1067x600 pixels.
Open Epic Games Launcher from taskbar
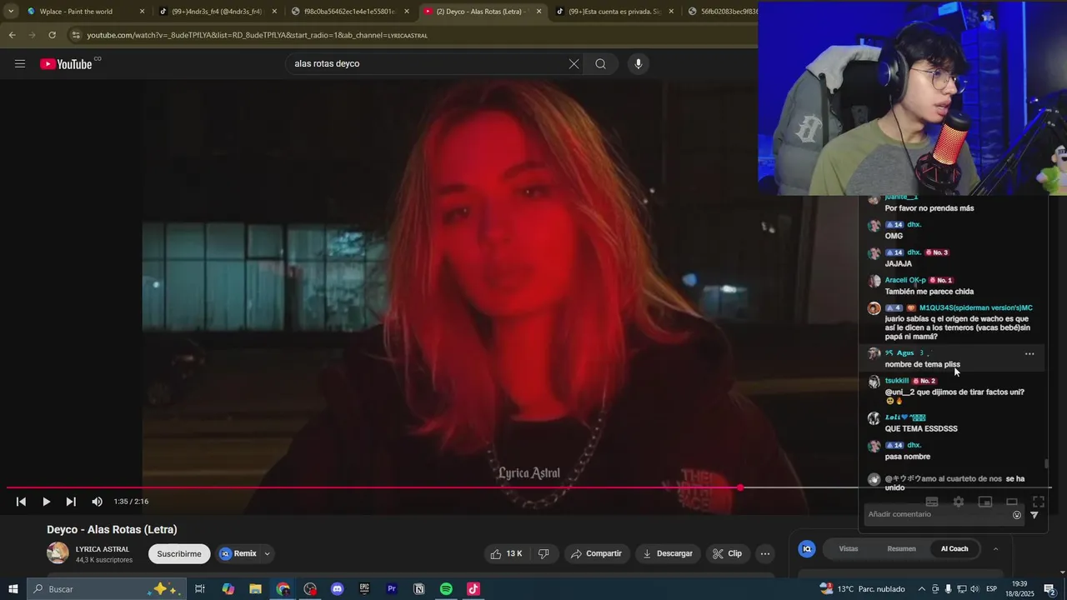[364, 589]
